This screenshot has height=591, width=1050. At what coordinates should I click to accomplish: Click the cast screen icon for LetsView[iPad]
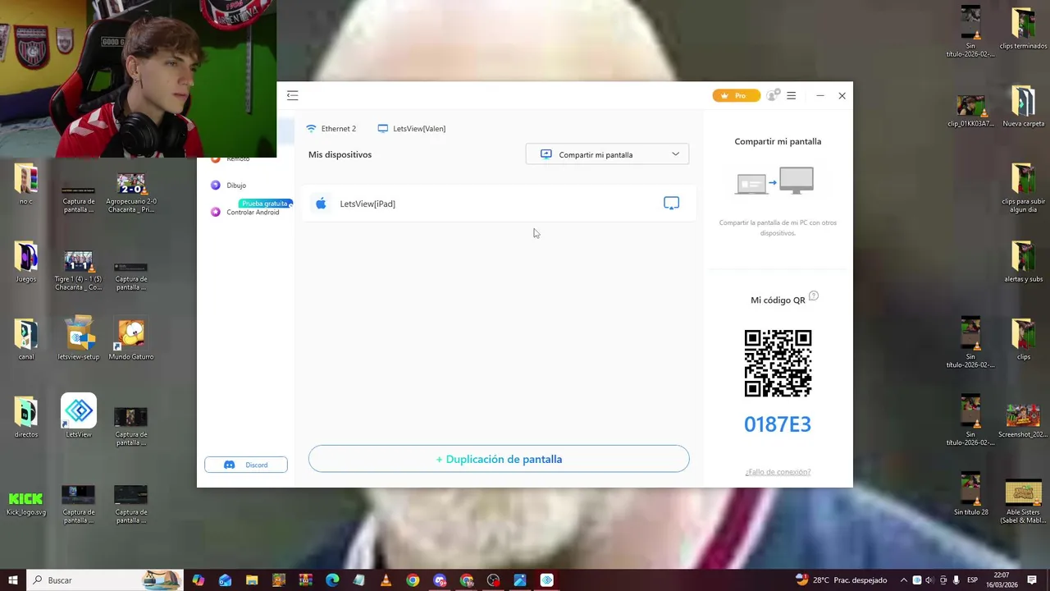click(671, 204)
